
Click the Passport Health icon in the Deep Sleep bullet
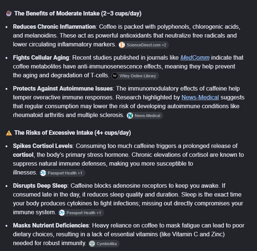(62, 213)
